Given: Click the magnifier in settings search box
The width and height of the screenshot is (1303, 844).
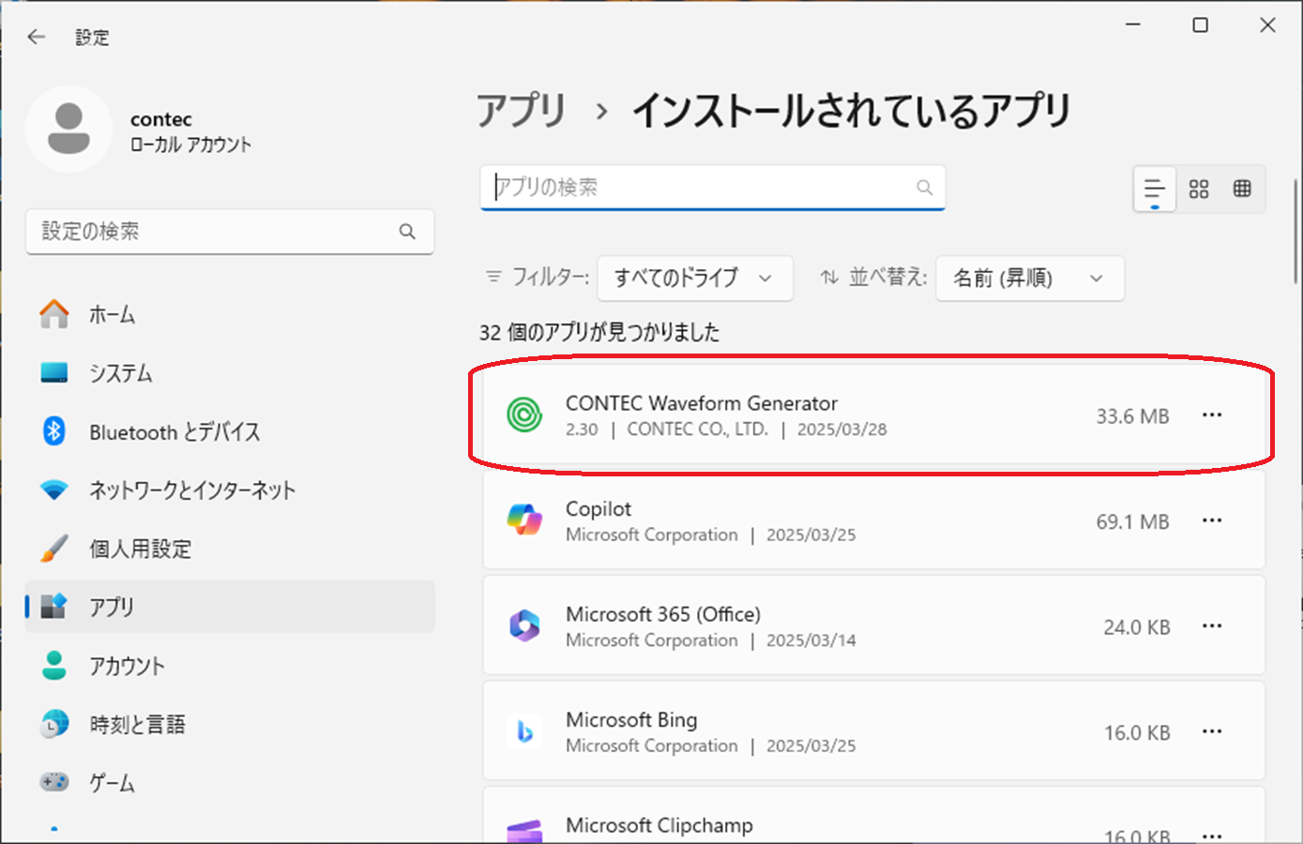Looking at the screenshot, I should point(407,231).
